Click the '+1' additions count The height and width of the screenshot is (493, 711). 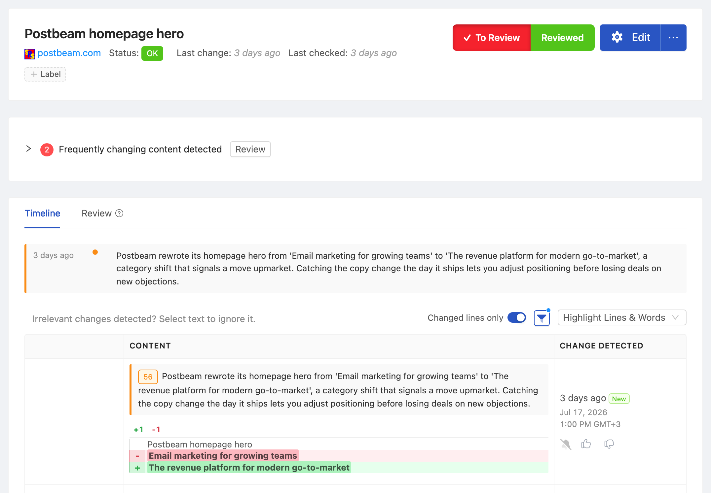pyautogui.click(x=138, y=430)
